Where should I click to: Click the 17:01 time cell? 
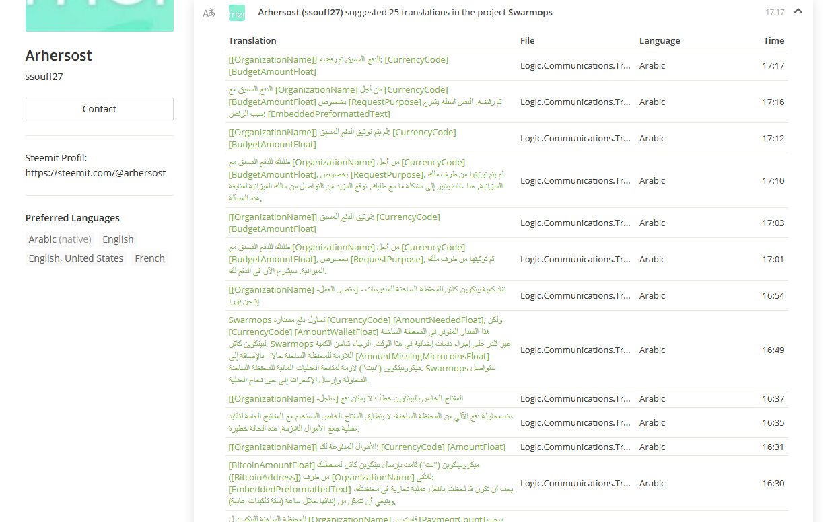click(x=773, y=259)
